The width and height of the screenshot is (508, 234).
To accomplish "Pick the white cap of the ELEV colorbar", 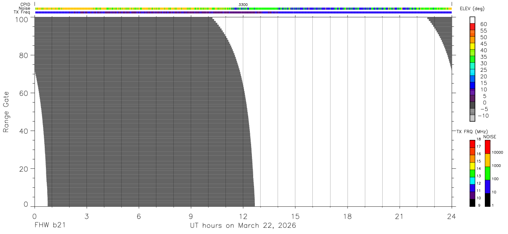I will (x=472, y=19).
